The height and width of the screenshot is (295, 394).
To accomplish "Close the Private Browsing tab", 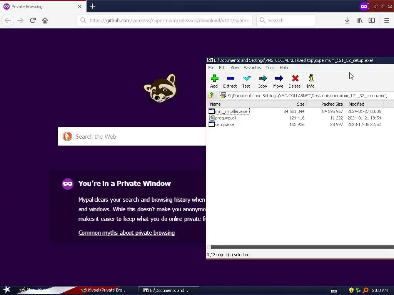I will pyautogui.click(x=80, y=7).
